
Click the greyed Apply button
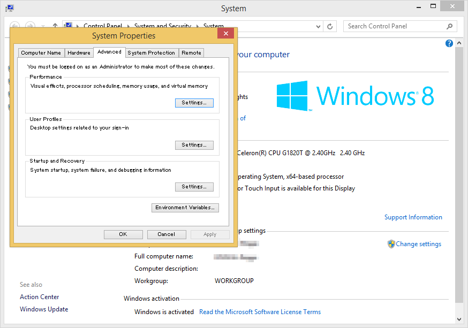(x=210, y=234)
